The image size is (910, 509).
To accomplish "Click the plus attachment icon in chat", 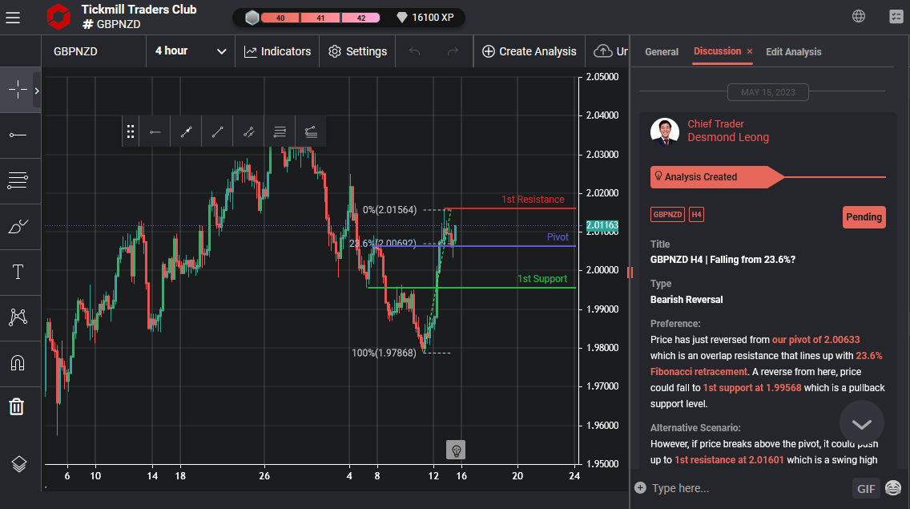I will coord(640,487).
